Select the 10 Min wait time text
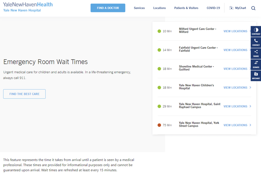This screenshot has height=177, width=261. tap(167, 31)
